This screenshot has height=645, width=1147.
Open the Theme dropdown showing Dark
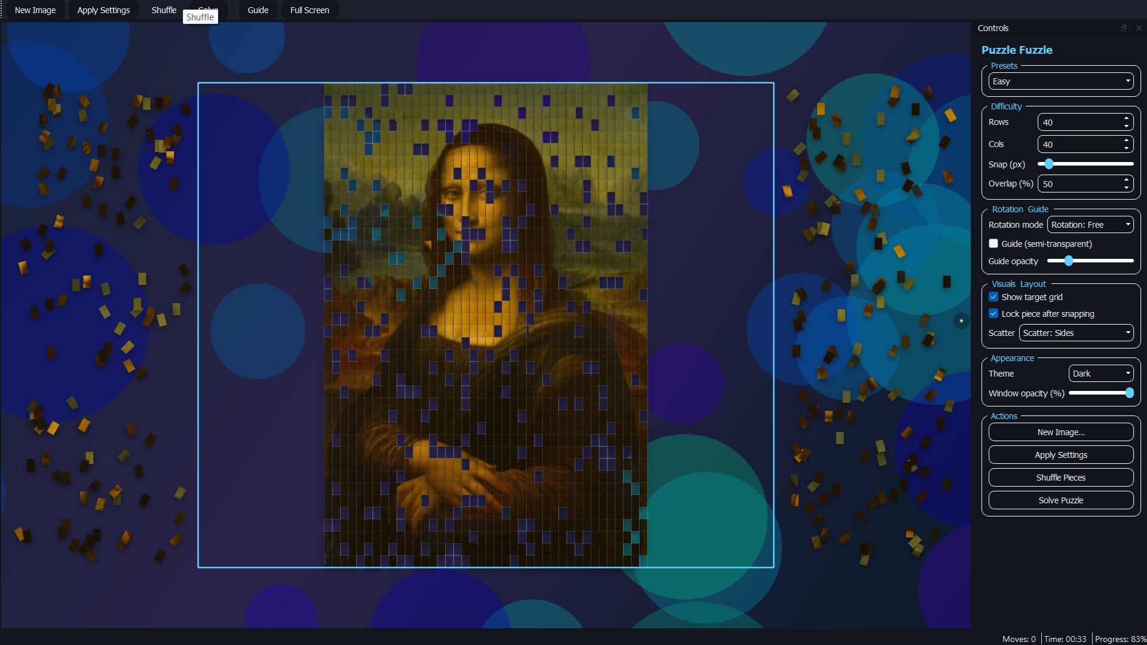coord(1100,374)
